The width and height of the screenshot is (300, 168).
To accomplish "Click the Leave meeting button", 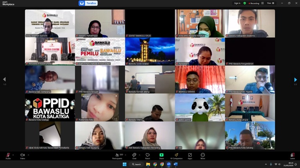I will (292, 156).
